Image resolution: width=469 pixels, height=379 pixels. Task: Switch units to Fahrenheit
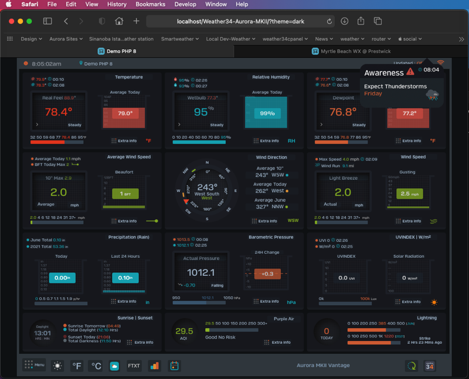tap(77, 366)
